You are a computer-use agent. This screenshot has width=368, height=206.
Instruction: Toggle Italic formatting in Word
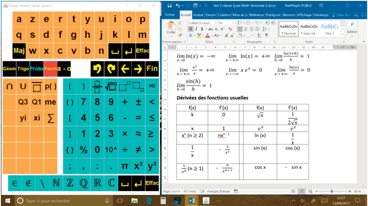196,29
